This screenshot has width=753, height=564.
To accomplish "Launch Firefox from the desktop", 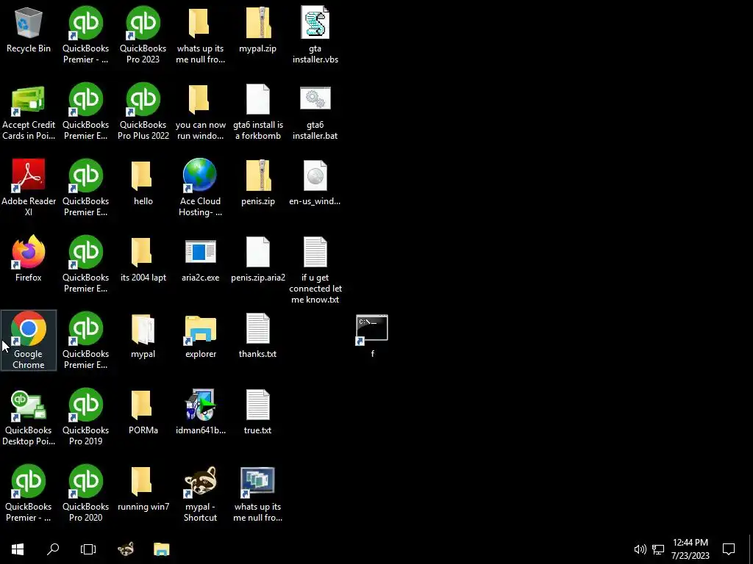I will coord(29,259).
